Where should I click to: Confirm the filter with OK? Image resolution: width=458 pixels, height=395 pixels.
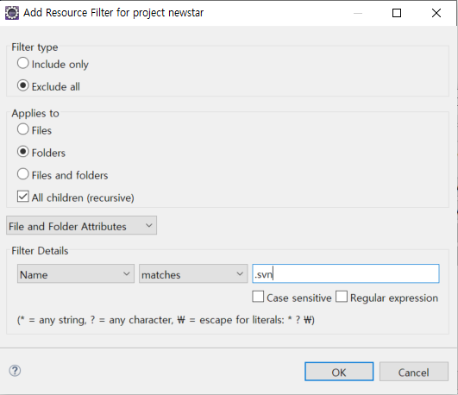tap(339, 372)
